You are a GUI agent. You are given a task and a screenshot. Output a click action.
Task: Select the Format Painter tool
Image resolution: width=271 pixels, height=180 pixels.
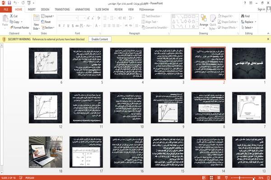19,28
